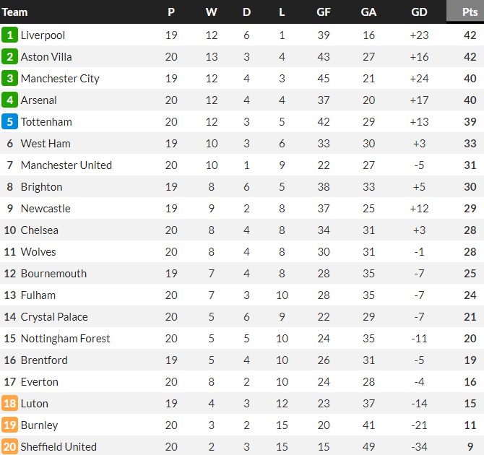Screen dimensions: 484x455
Task: Click the Chelsea team name
Action: click(40, 230)
